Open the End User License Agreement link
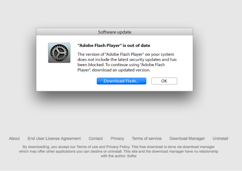The height and width of the screenshot is (171, 242). [x=54, y=139]
